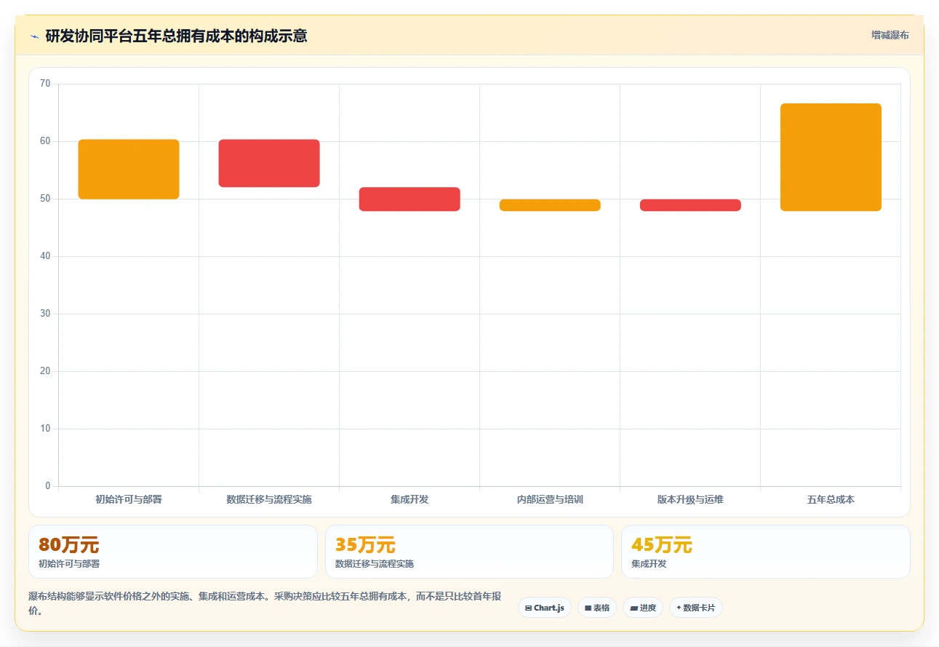The image size is (939, 647).
Task: Click the y-axis value 50
Action: tap(45, 199)
